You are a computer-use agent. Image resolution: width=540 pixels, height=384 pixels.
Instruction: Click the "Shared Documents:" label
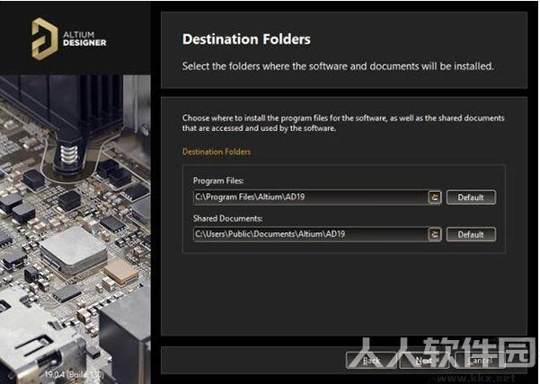click(227, 219)
